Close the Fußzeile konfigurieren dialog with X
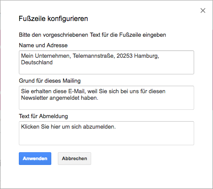The image size is (213, 189). click(203, 10)
